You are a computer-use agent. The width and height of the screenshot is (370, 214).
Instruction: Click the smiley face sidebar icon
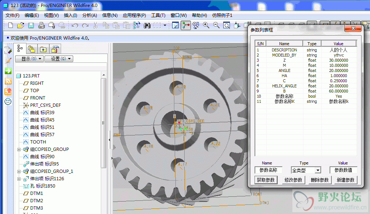(8, 101)
